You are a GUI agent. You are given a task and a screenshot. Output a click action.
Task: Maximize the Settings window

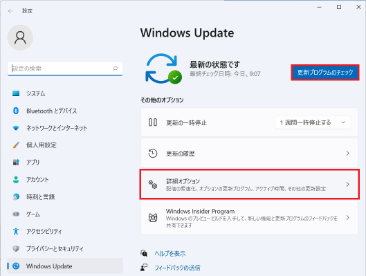coord(339,7)
